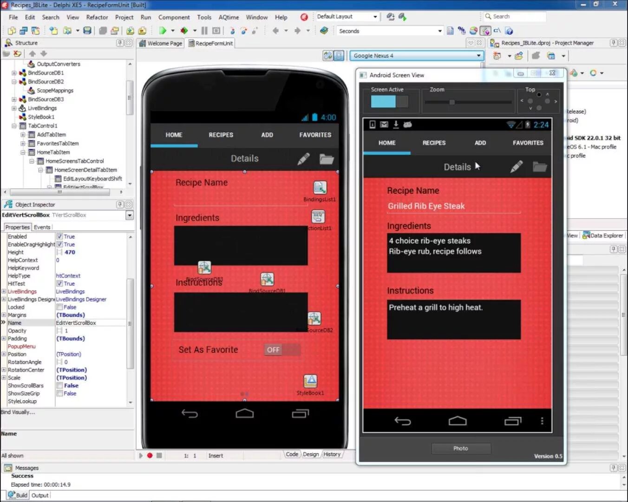The height and width of the screenshot is (502, 628).
Task: Select the BindSourceDB3 component on the form
Action: [x=204, y=267]
